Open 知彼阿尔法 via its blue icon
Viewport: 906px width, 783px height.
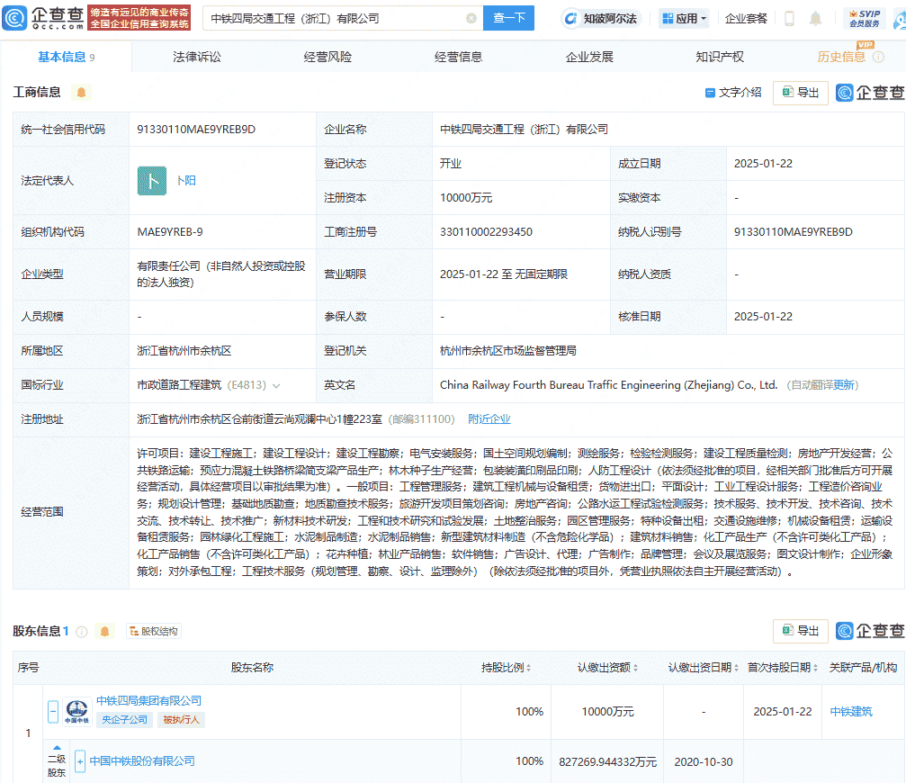click(570, 18)
